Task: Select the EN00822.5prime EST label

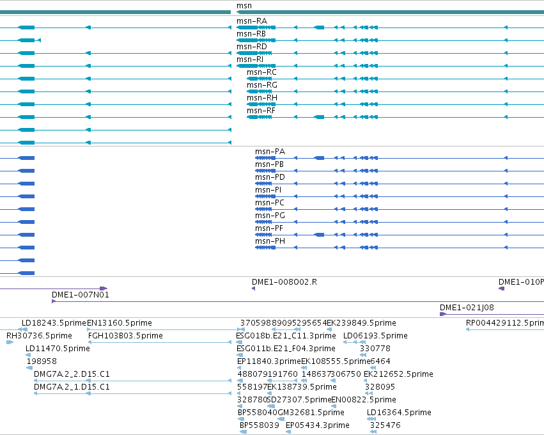Action: [x=364, y=400]
